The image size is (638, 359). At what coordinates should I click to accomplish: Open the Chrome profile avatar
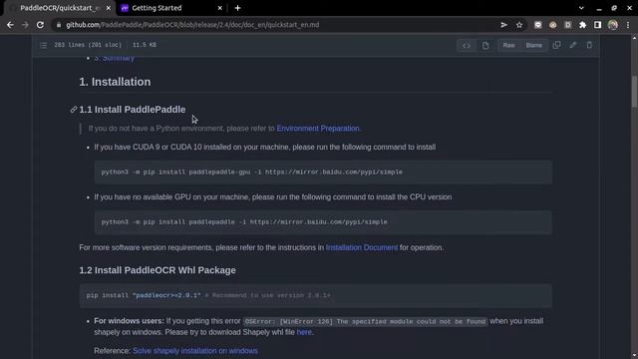(x=613, y=25)
